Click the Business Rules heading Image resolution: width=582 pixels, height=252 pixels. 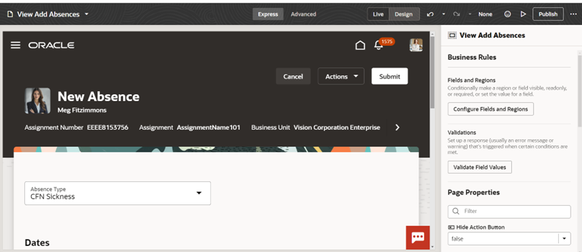coord(472,57)
